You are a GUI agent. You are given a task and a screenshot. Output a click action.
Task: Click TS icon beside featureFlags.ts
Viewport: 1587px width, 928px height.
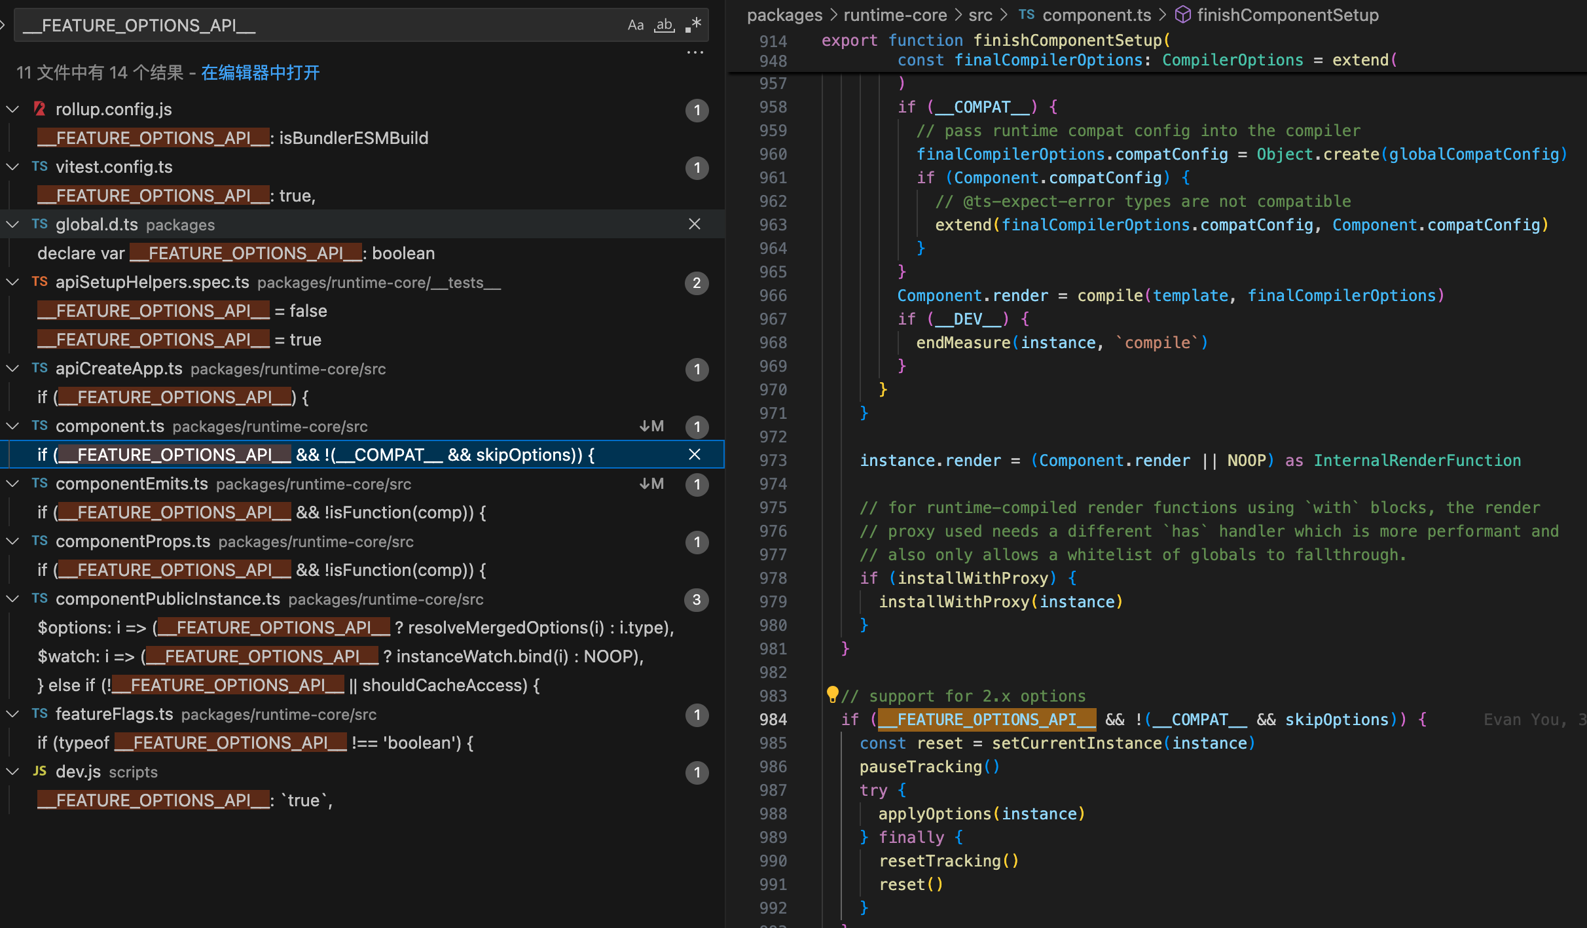point(40,713)
